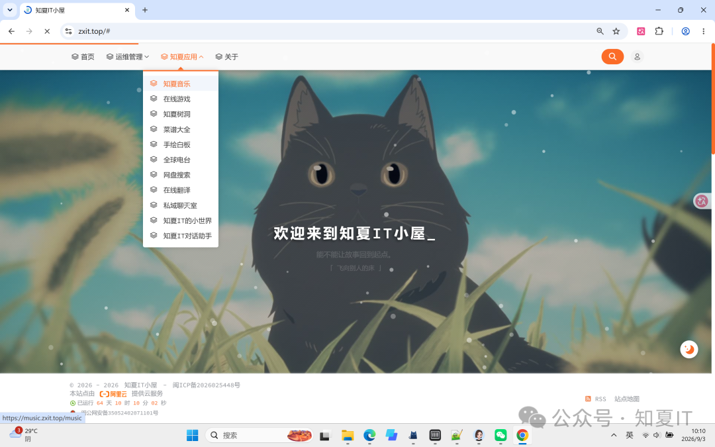Image resolution: width=715 pixels, height=447 pixels.
Task: Open Chrome's three-dot menu
Action: click(x=703, y=31)
